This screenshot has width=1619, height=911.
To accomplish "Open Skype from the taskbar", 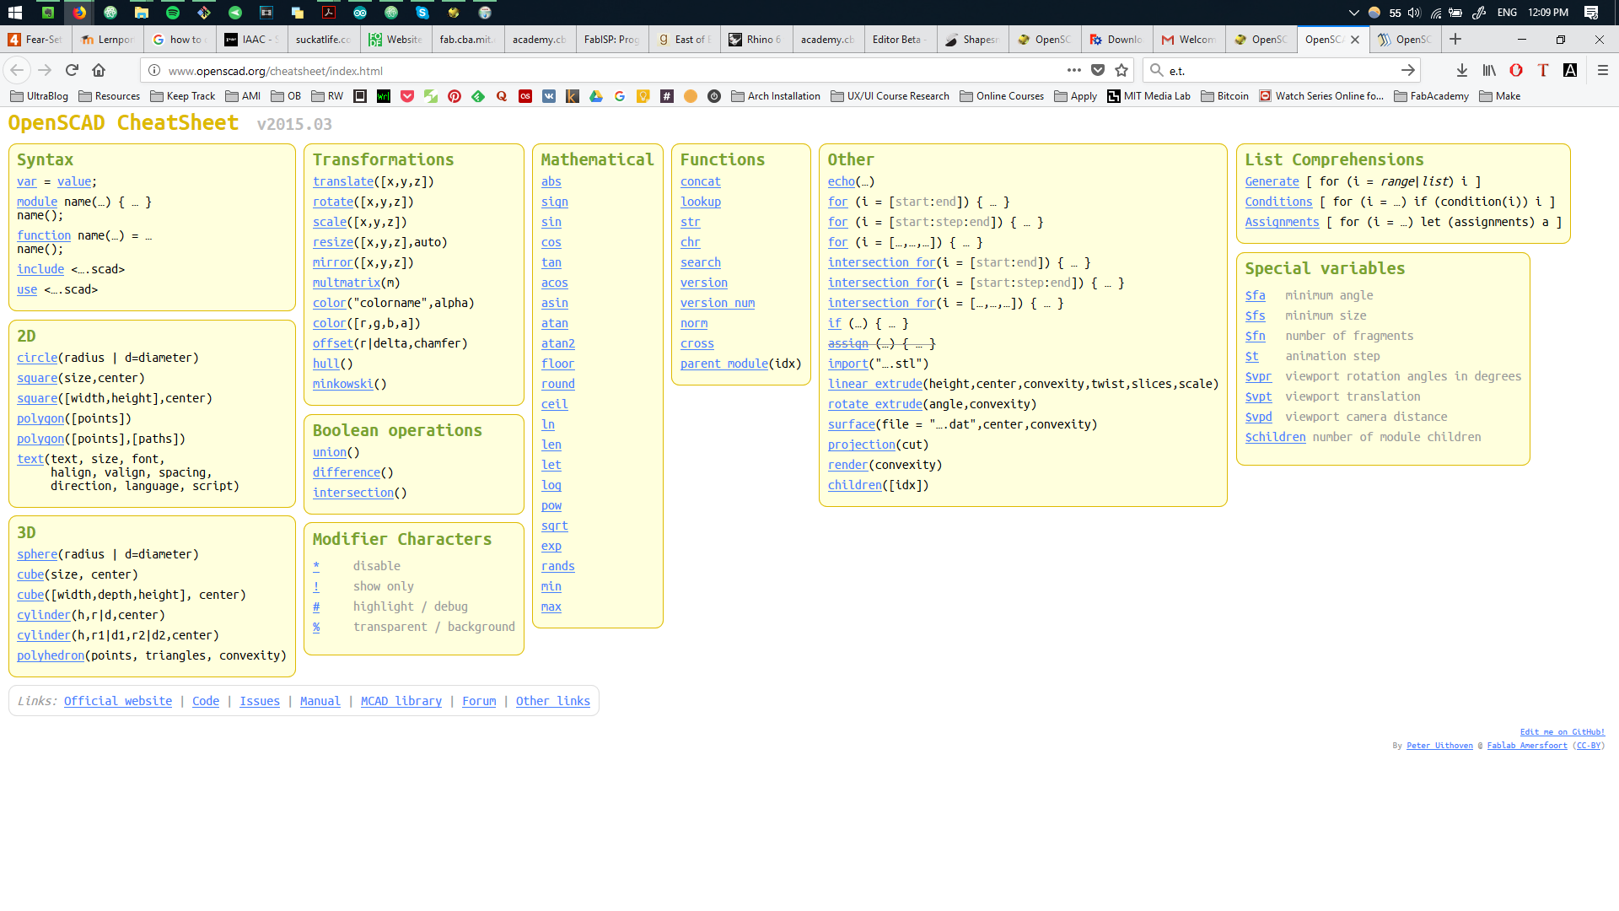I will [x=422, y=13].
